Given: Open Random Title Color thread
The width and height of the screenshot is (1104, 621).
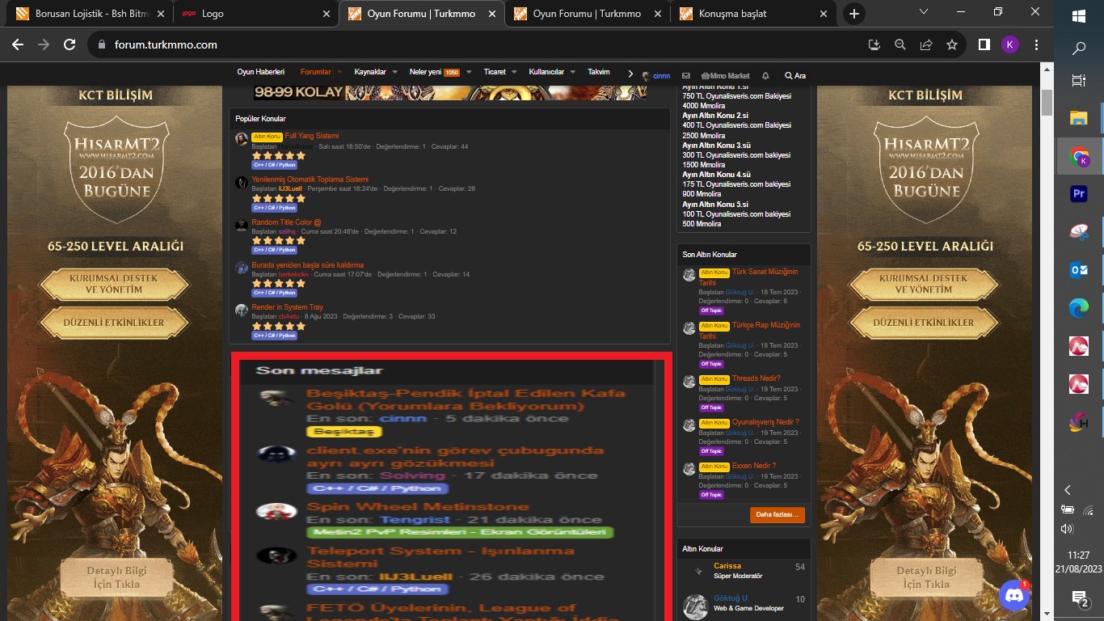Looking at the screenshot, I should point(286,222).
